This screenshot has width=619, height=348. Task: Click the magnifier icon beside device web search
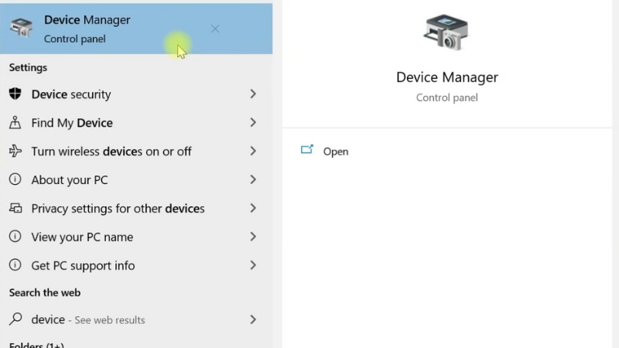point(15,319)
